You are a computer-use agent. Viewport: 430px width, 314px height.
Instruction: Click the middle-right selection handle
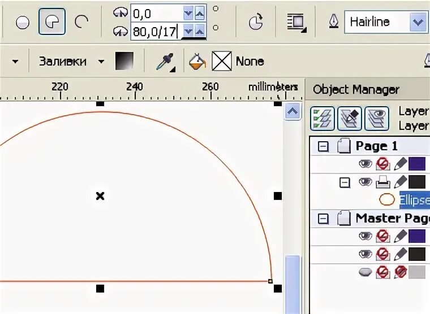[x=278, y=196]
